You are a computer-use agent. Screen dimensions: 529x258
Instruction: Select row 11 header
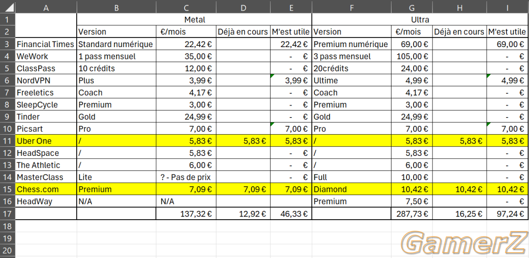[7, 141]
